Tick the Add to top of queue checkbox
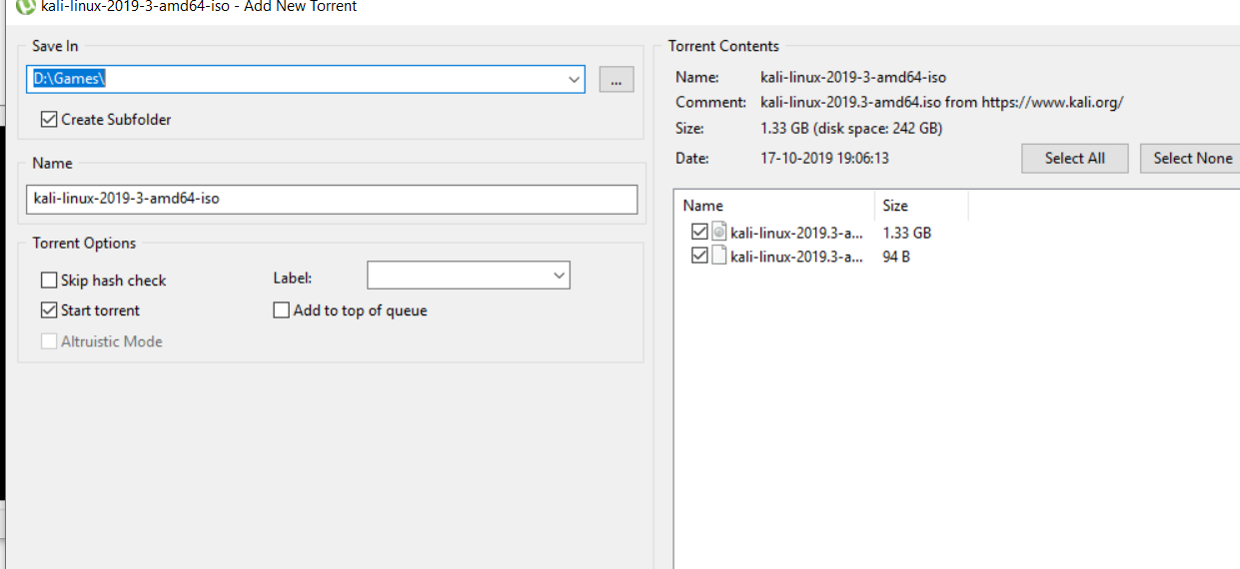The height and width of the screenshot is (569, 1240). 282,310
